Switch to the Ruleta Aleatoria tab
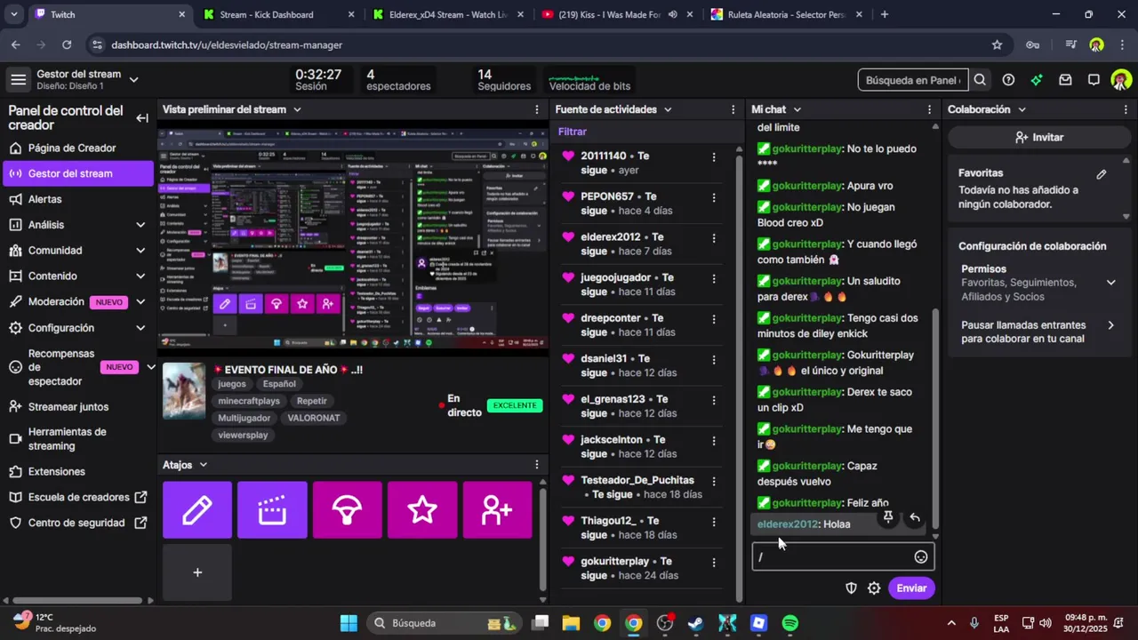This screenshot has height=640, width=1138. pos(787,14)
